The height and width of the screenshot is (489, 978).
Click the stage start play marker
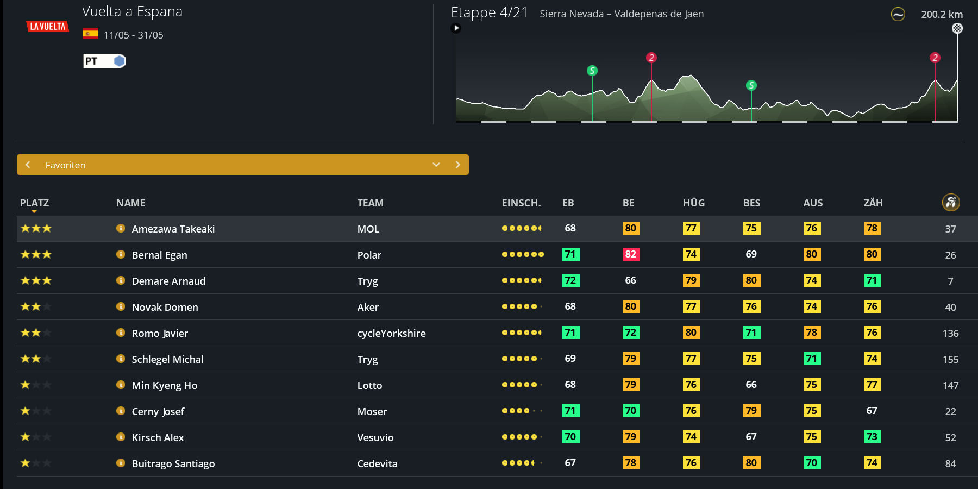pos(456,28)
